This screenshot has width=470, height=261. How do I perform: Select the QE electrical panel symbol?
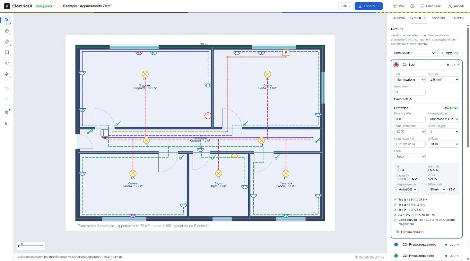(x=105, y=133)
